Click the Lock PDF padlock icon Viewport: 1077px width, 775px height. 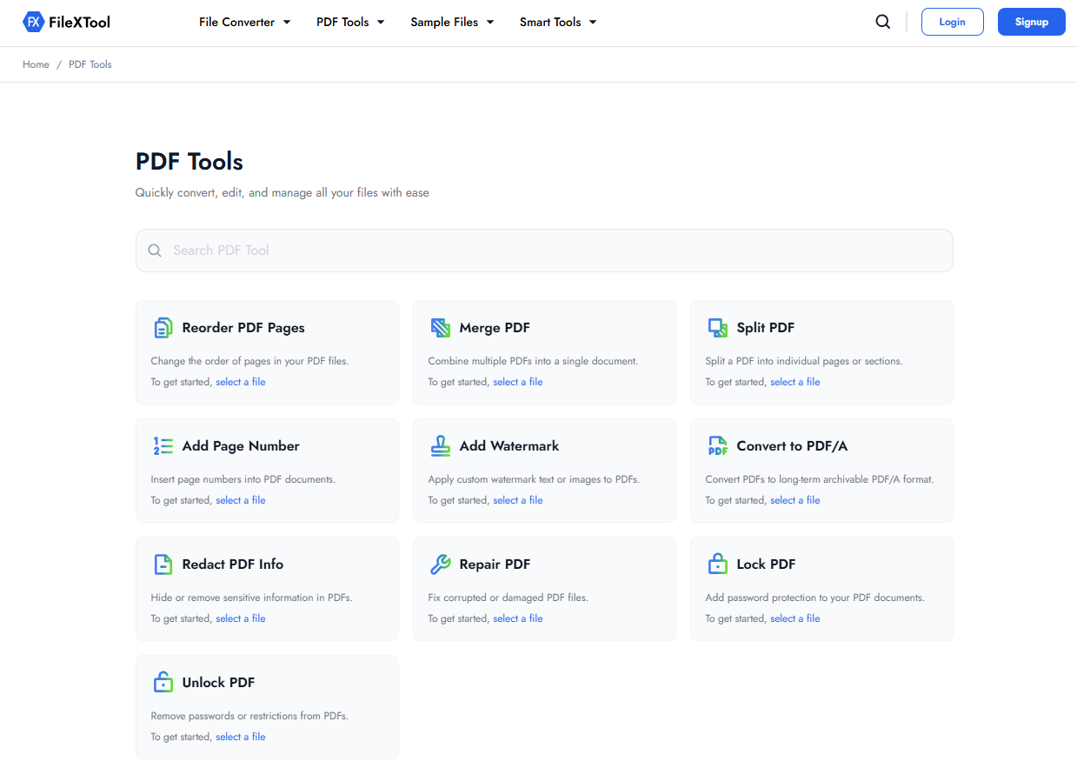(x=718, y=564)
